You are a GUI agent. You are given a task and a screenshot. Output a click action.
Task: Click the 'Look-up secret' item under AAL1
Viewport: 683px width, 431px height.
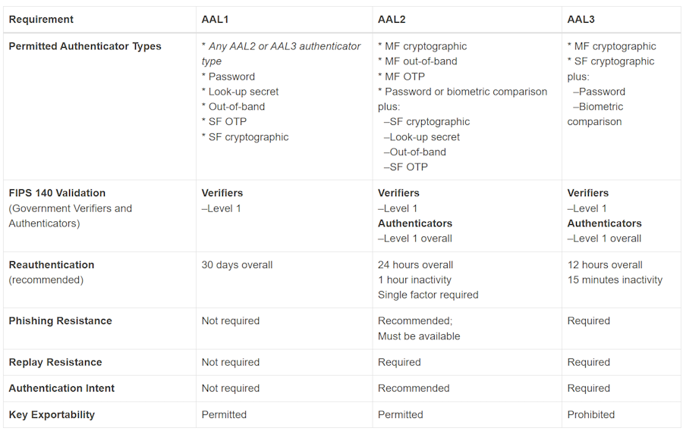click(244, 92)
